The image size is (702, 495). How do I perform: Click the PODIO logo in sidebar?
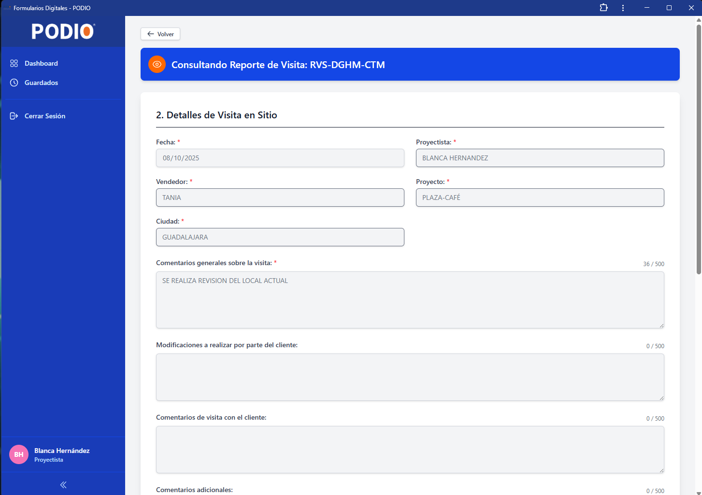(63, 31)
